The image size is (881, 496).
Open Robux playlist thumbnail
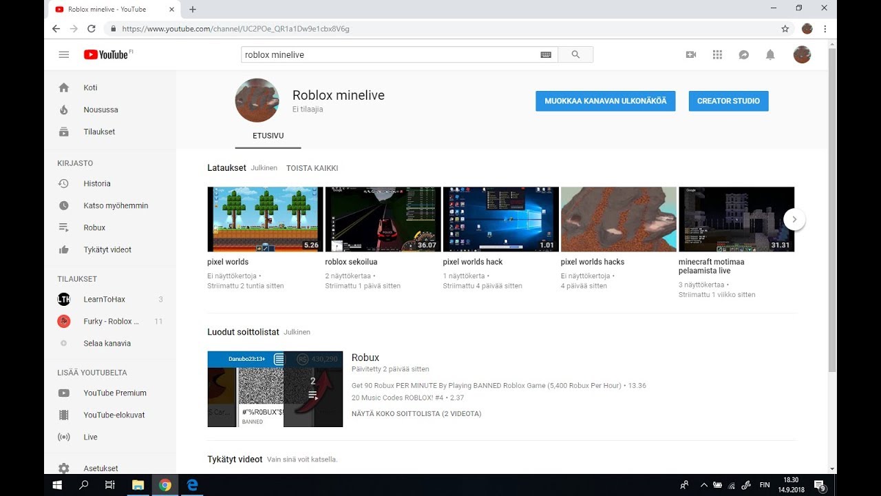point(275,389)
